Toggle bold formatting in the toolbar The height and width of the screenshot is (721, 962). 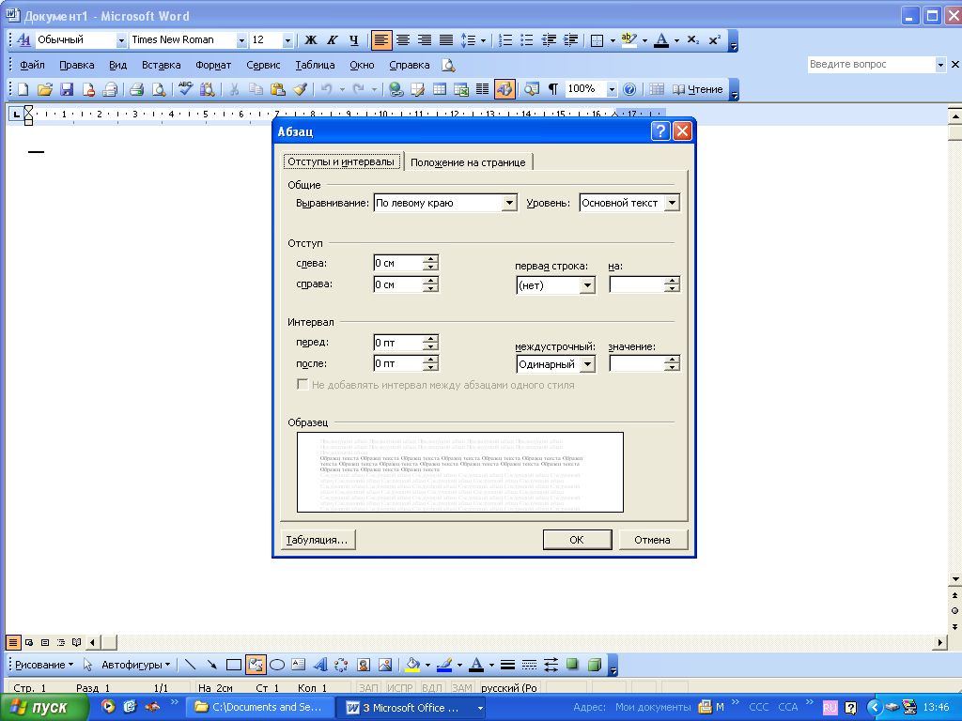[311, 40]
